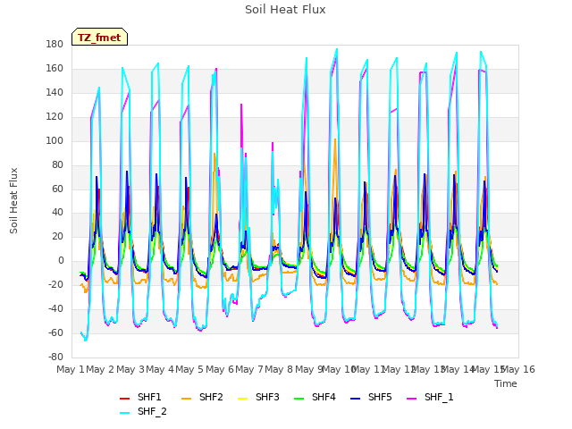Click the SHF_1 legend entry
Image resolution: width=572 pixels, height=429 pixels.
(x=430, y=397)
